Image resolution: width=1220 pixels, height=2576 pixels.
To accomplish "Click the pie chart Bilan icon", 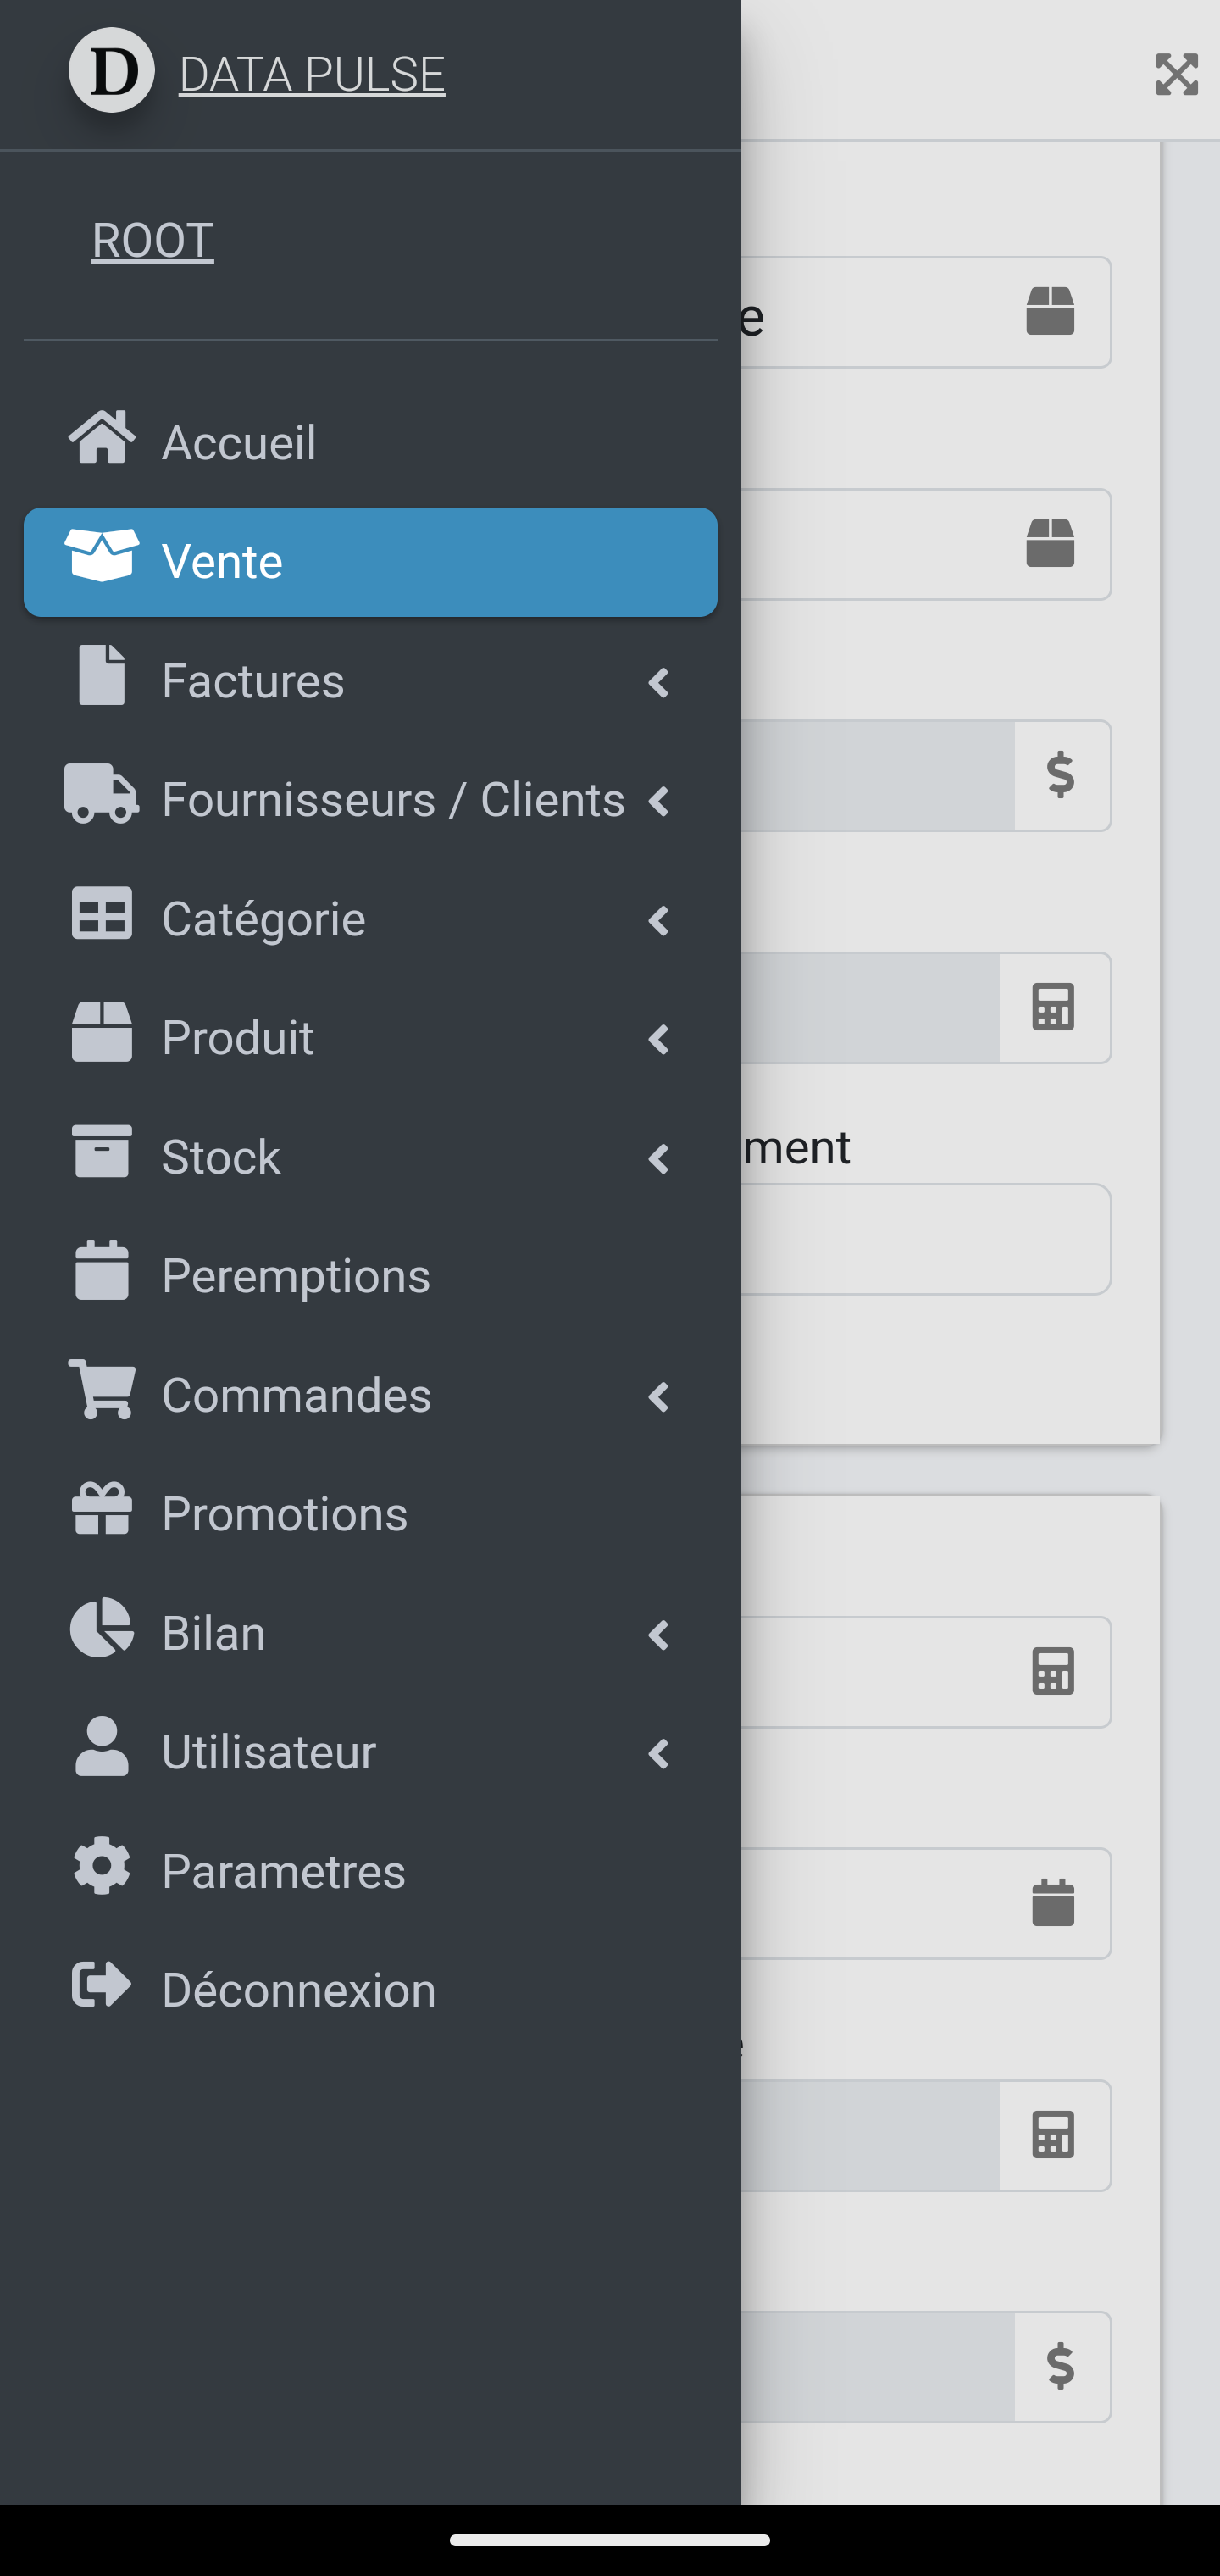I will 101,1627.
